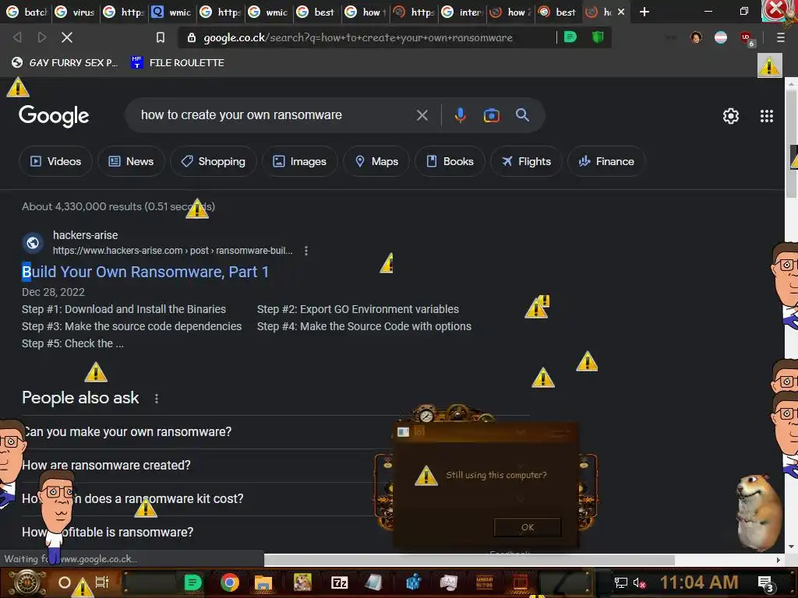This screenshot has width=798, height=598.
Task: Click the green shield icon in address bar
Action: coord(598,37)
